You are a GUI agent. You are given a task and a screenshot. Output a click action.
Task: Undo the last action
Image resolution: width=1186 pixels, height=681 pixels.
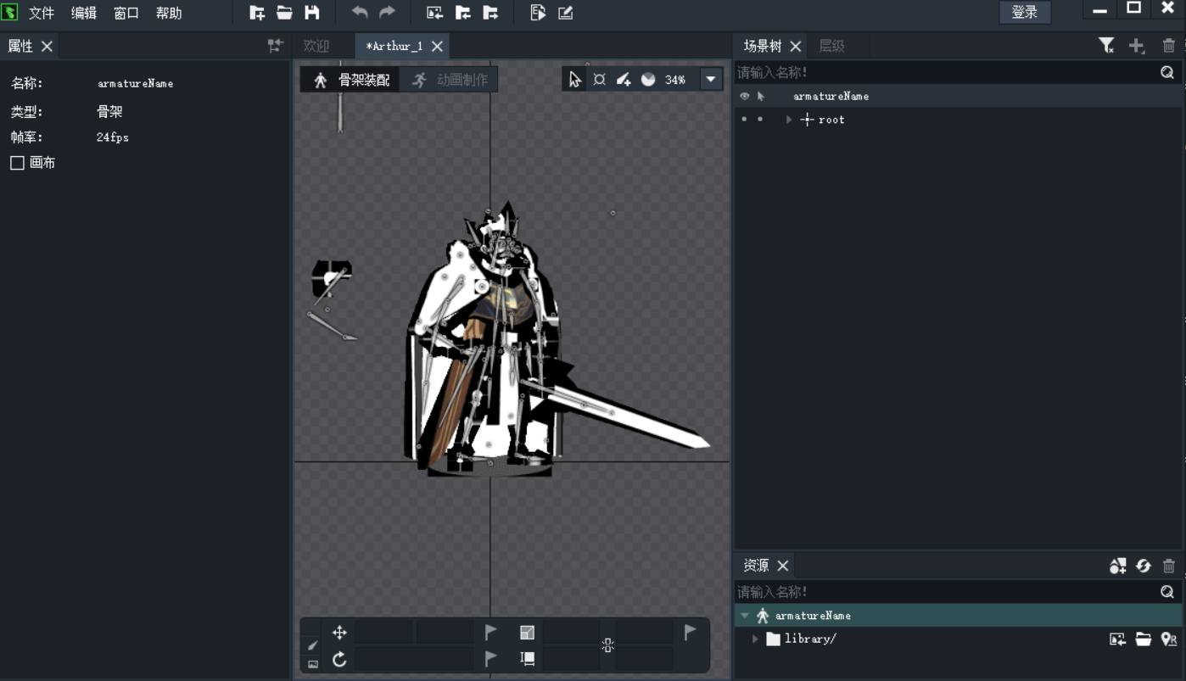coord(360,13)
